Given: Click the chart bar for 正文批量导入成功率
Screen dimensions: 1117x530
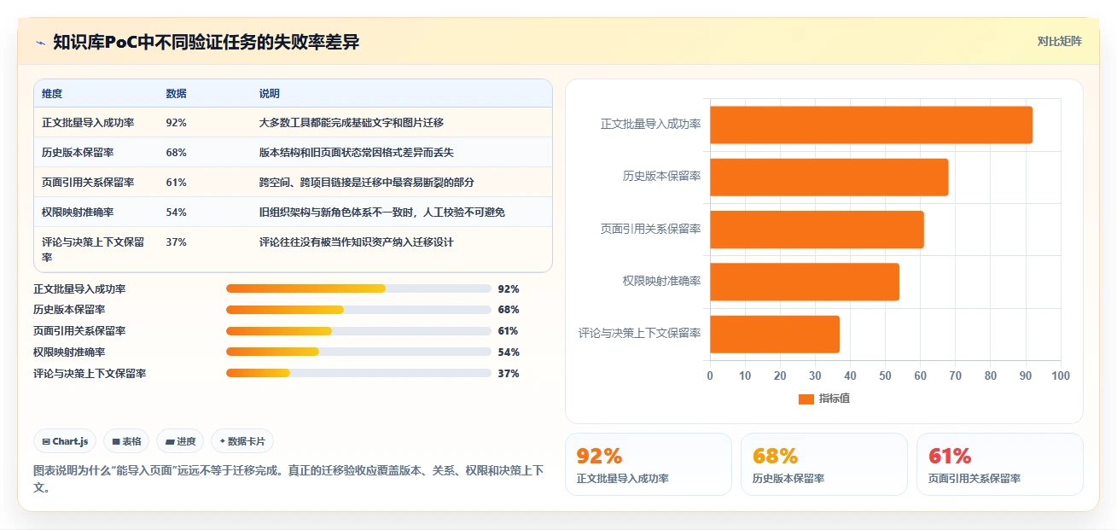Looking at the screenshot, I should (871, 125).
